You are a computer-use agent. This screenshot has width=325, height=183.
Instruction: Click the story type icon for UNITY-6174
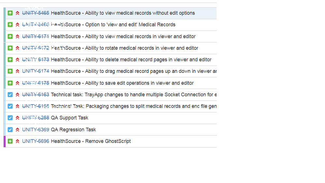pos(10,71)
